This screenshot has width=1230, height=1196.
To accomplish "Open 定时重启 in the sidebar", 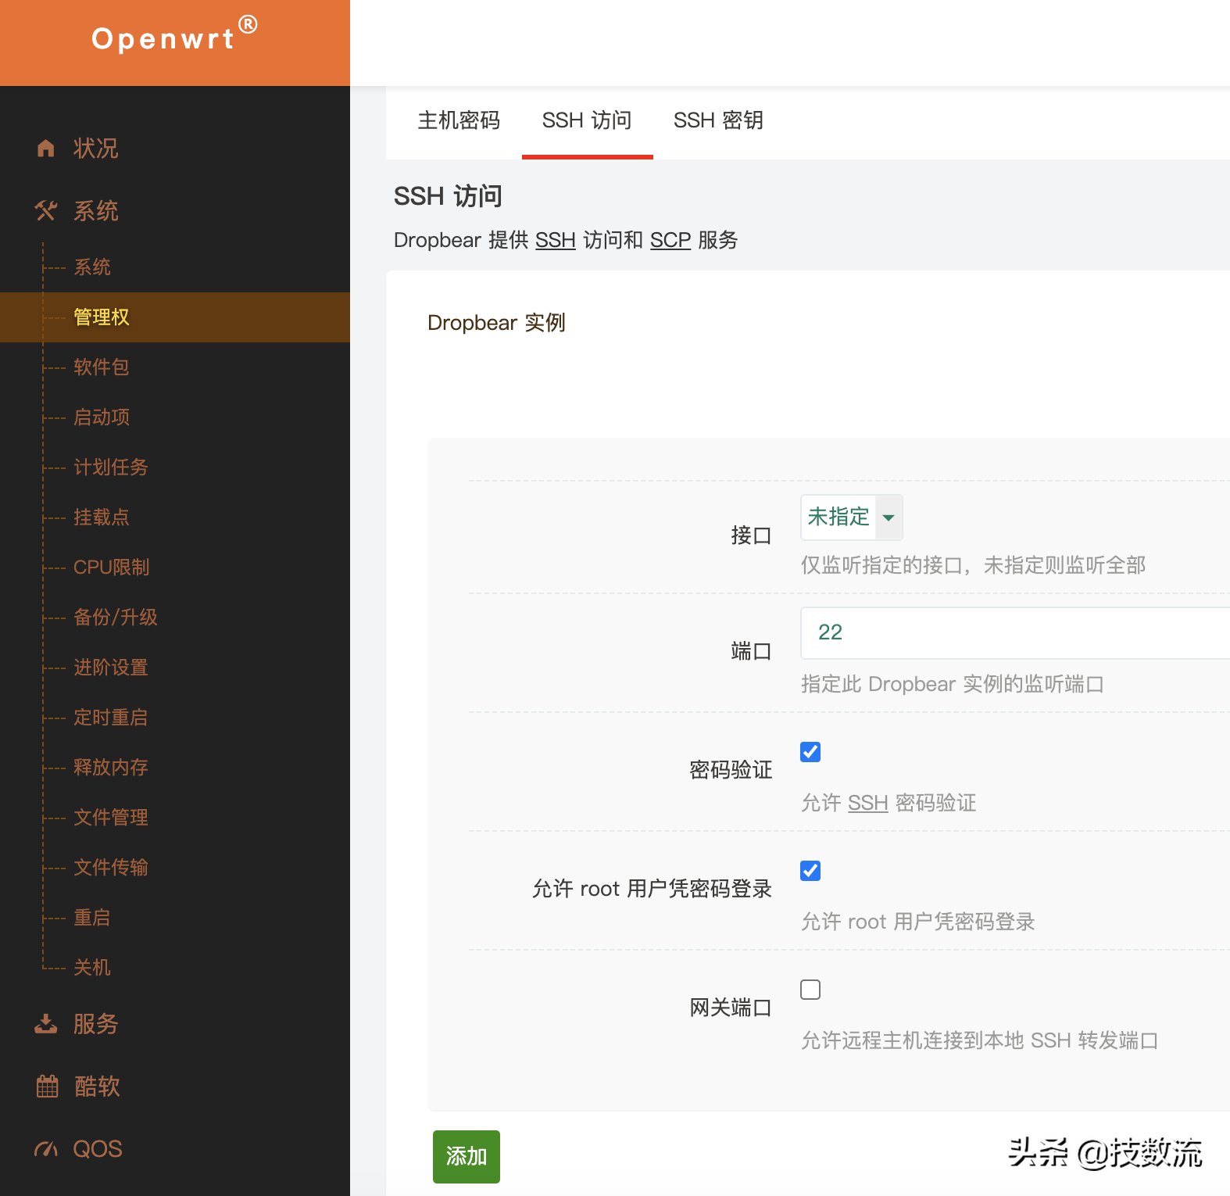I will (110, 718).
